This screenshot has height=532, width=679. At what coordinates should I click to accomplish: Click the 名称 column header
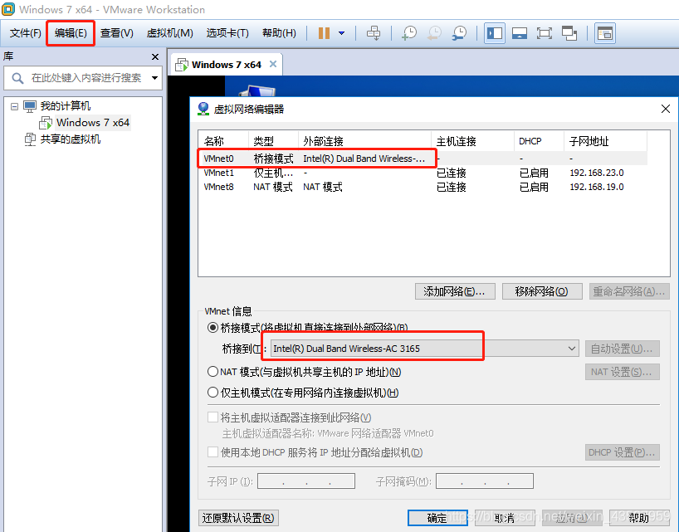(223, 141)
